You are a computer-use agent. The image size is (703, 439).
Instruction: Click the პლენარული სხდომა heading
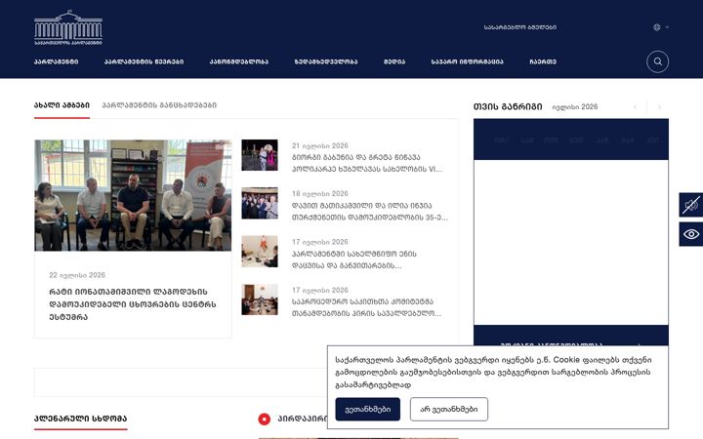tap(81, 419)
